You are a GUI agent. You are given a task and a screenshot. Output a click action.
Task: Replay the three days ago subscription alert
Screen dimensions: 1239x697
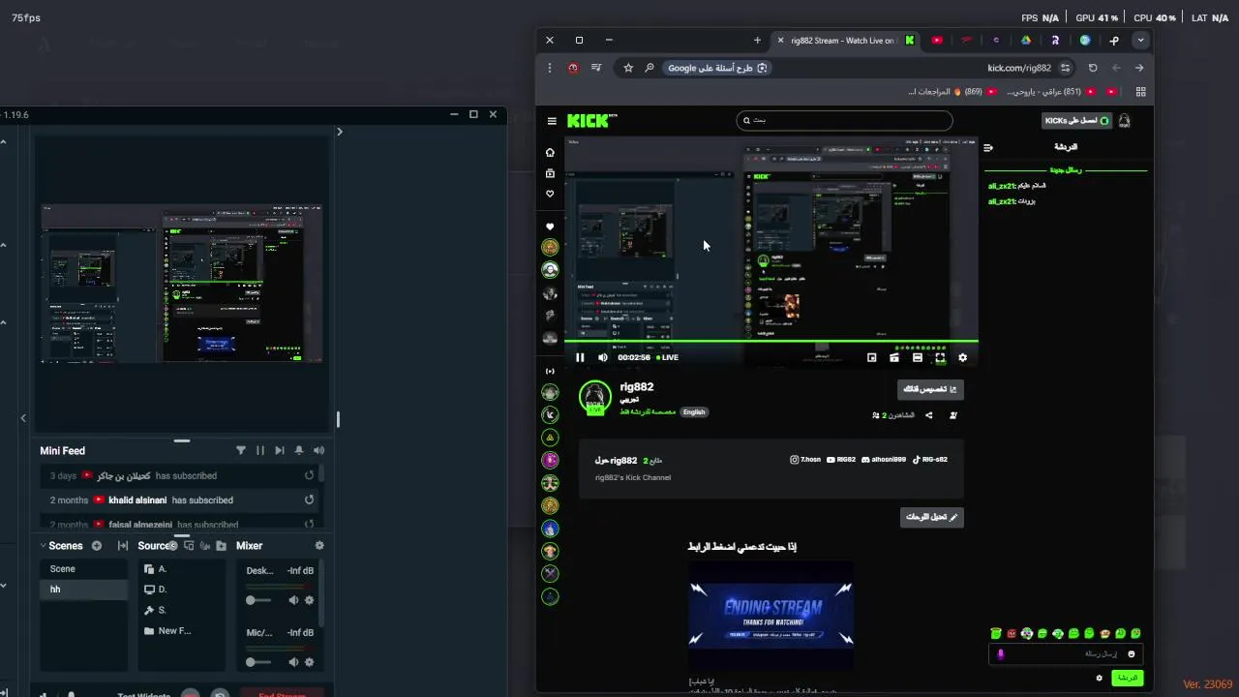click(309, 475)
